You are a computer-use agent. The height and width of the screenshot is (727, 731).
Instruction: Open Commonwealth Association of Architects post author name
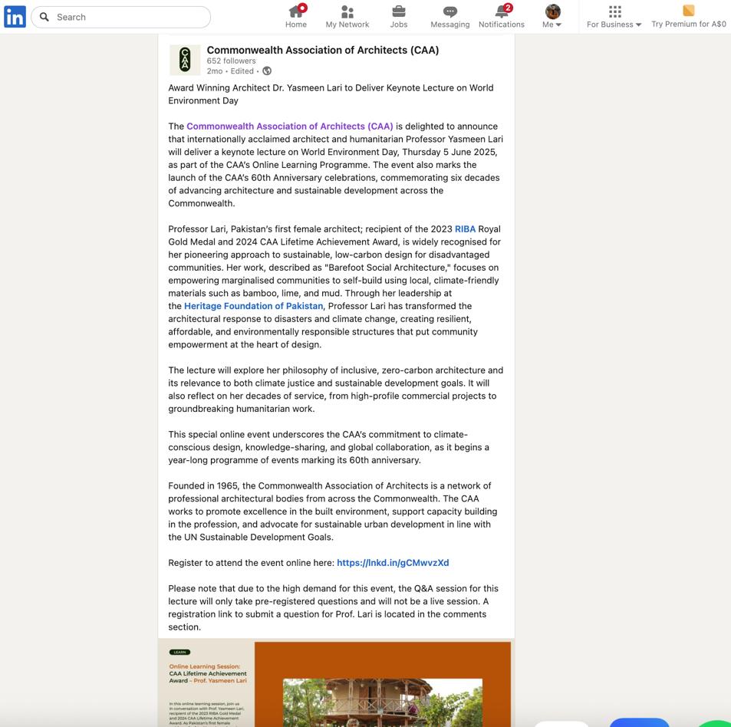[323, 51]
